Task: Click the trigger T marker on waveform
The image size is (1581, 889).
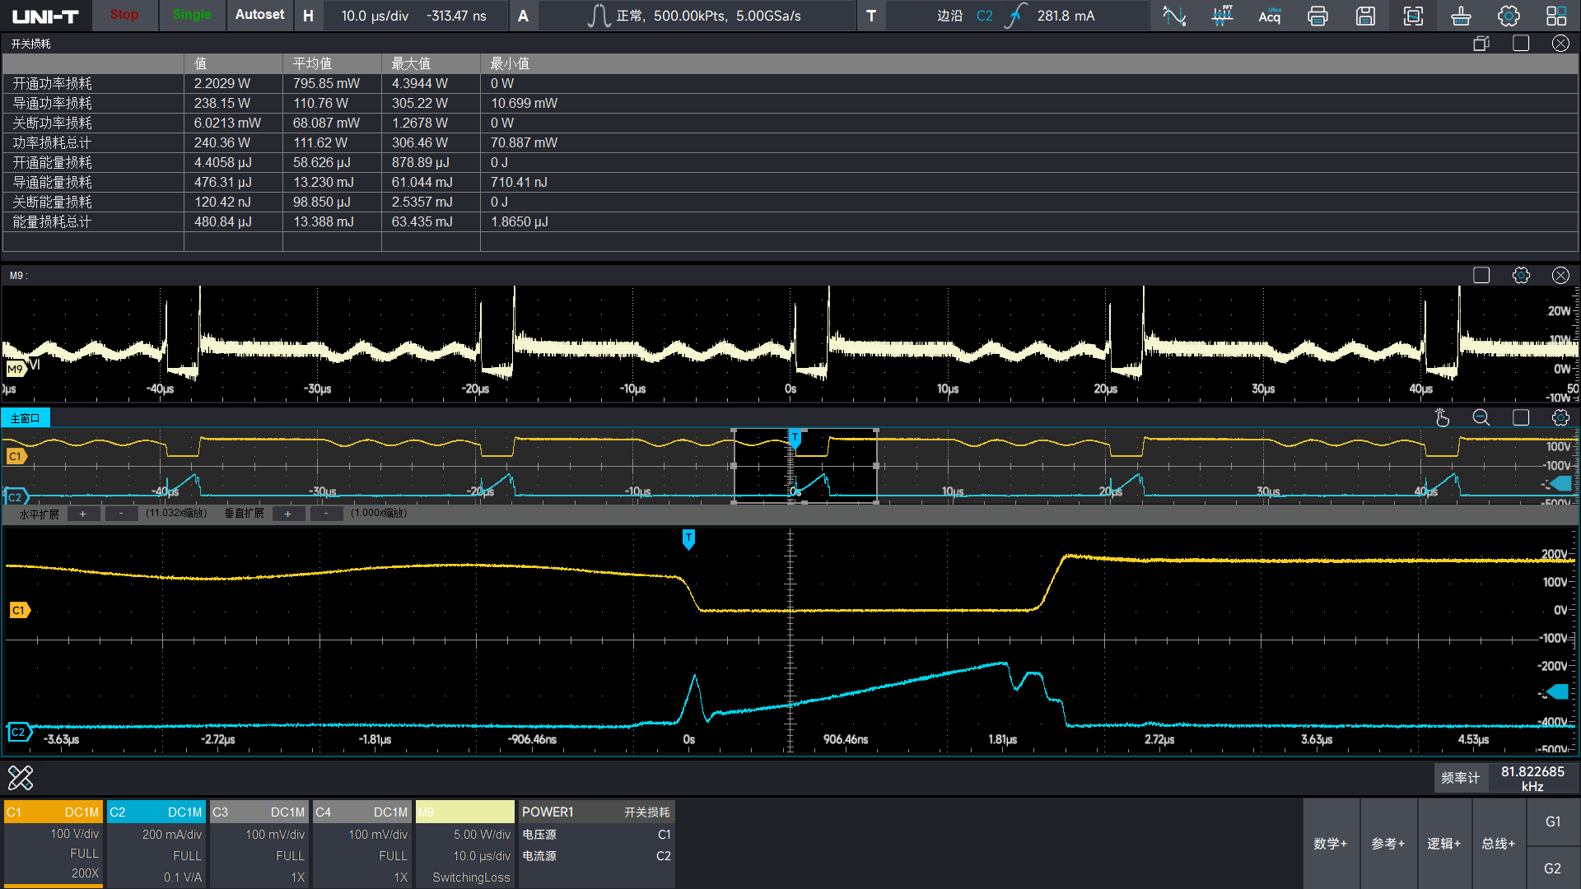Action: coord(688,538)
